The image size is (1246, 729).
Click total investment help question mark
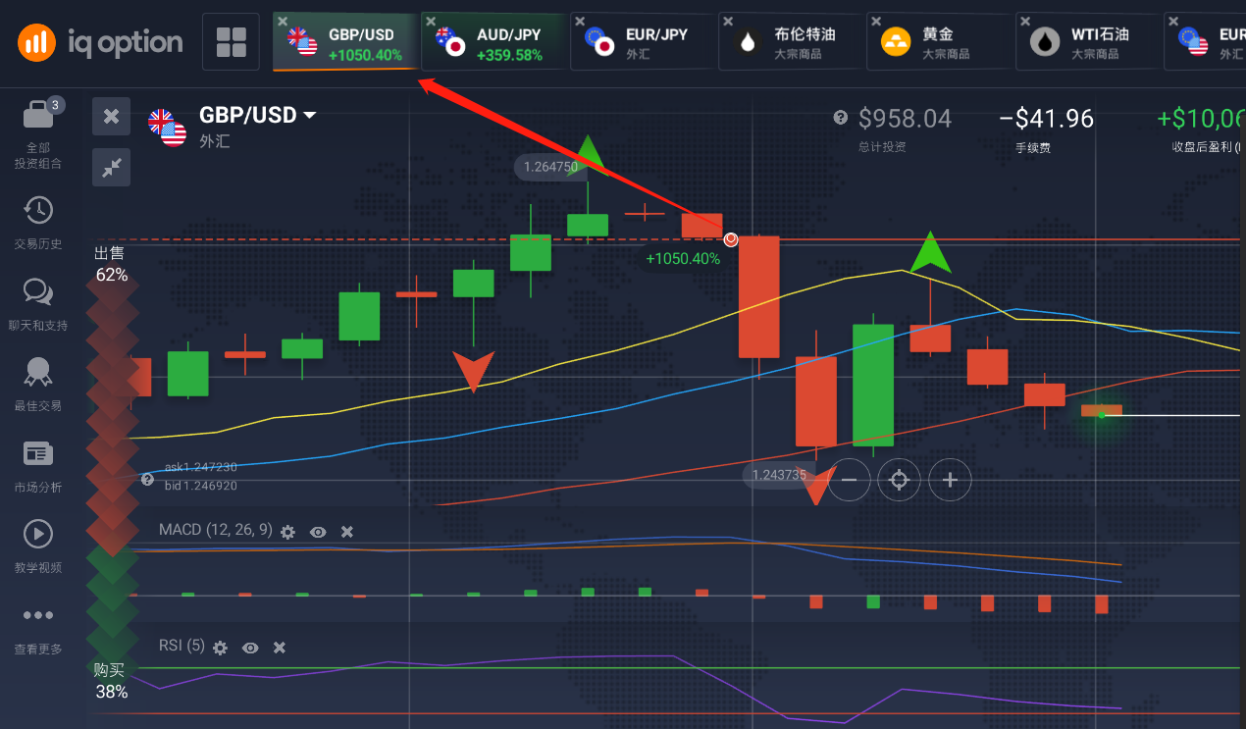pos(840,118)
